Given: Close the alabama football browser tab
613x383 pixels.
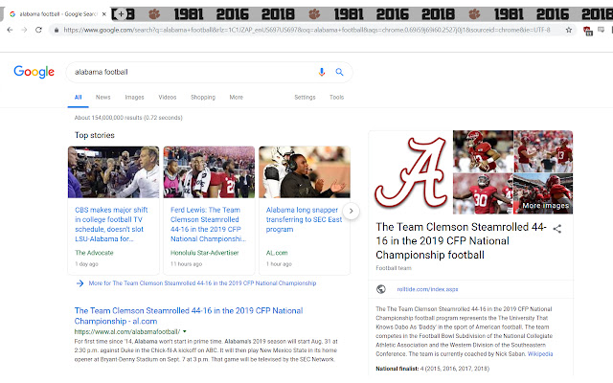Looking at the screenshot, I should [x=104, y=14].
